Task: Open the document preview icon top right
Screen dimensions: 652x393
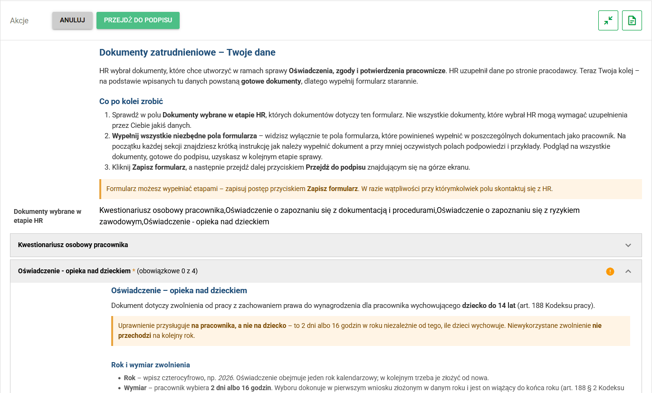Action: click(x=632, y=20)
